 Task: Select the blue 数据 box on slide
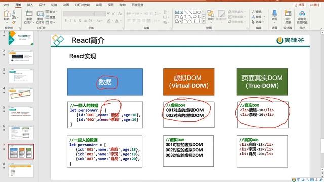[x=105, y=82]
